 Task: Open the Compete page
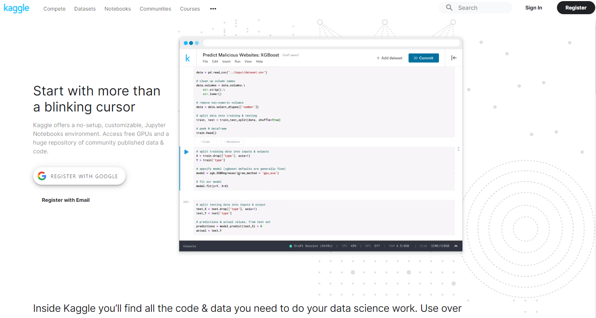54,9
